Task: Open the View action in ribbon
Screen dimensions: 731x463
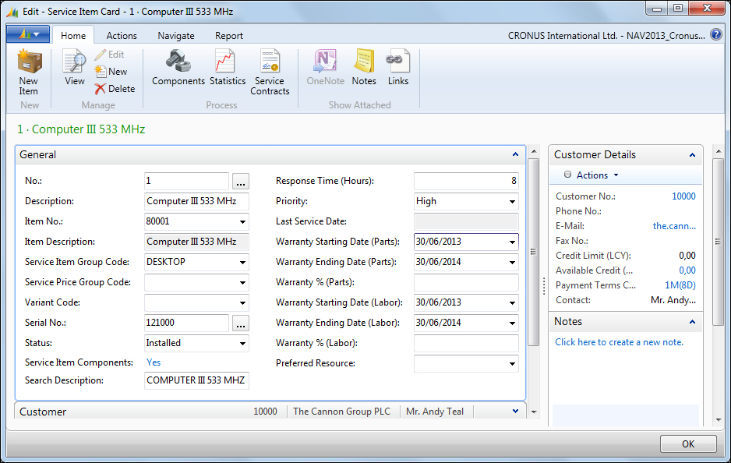Action: [x=75, y=68]
